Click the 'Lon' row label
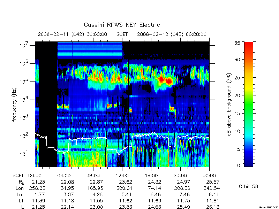The height and width of the screenshot is (209, 279). pyautogui.click(x=20, y=188)
